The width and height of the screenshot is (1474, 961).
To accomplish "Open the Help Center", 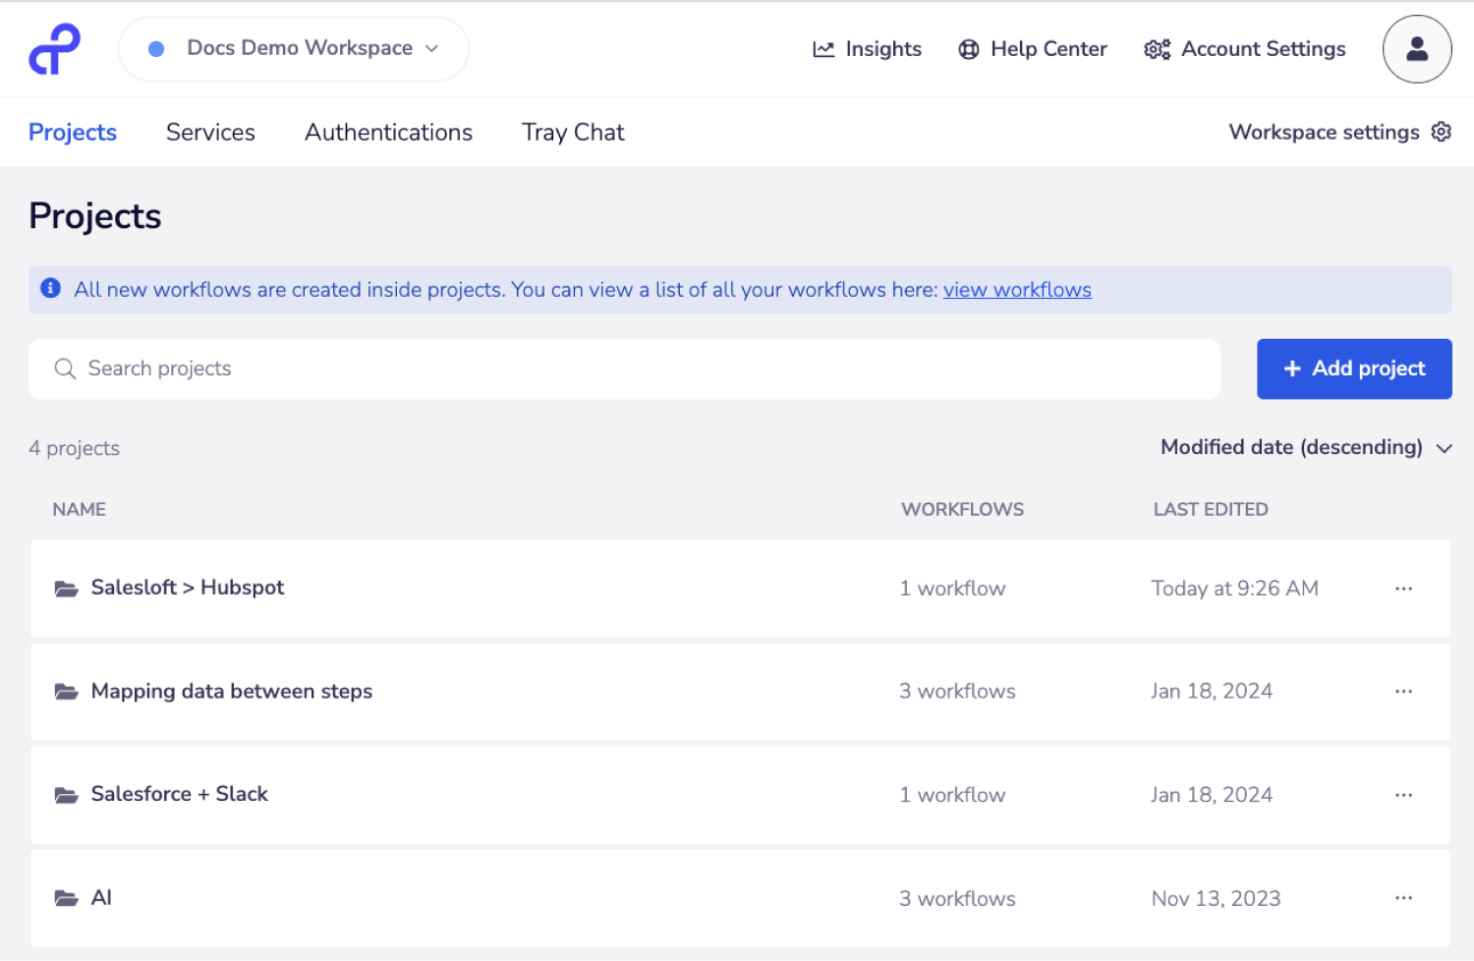I will click(x=1033, y=49).
